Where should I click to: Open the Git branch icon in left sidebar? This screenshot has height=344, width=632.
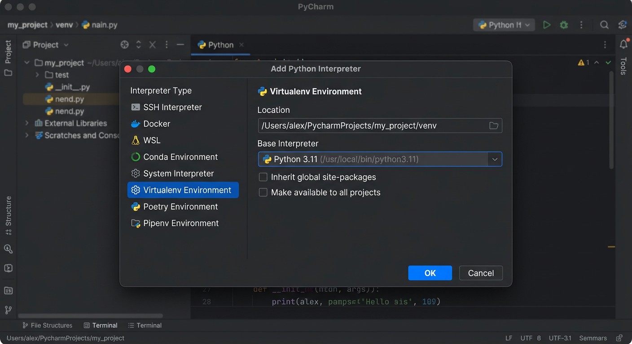click(8, 310)
